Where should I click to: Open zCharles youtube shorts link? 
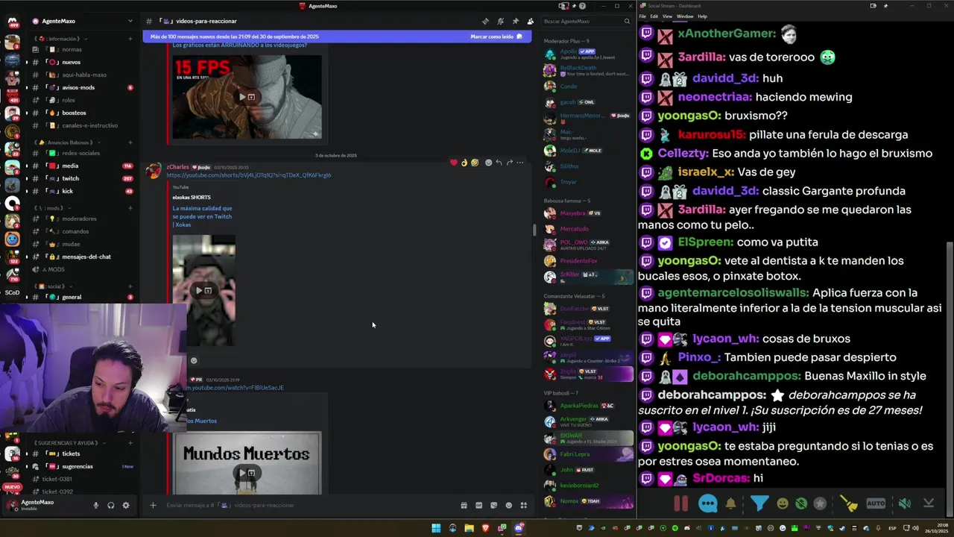pyautogui.click(x=249, y=175)
